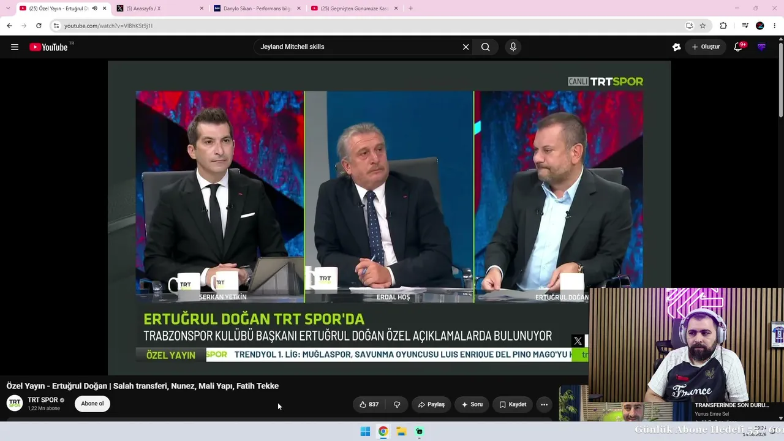This screenshot has width=784, height=441.
Task: Switch to the Anasayfa / X tab
Action: 160,9
